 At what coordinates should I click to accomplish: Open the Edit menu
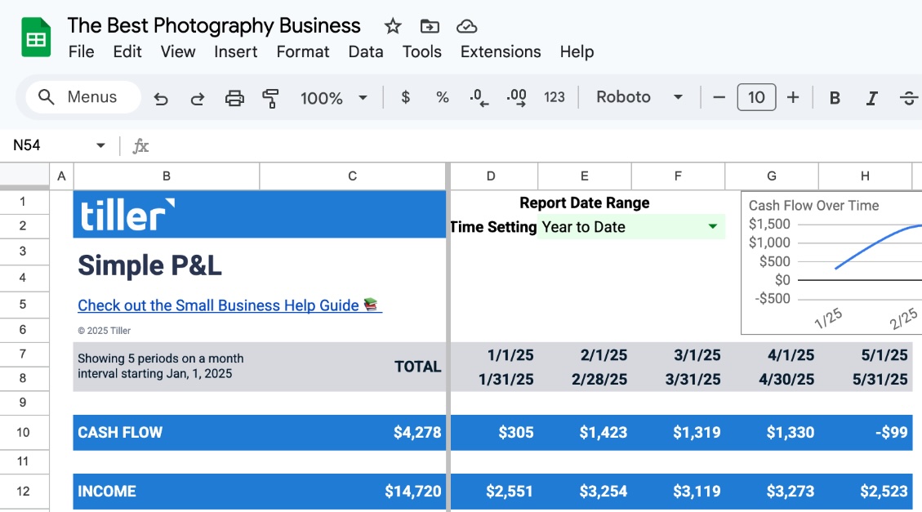point(127,51)
